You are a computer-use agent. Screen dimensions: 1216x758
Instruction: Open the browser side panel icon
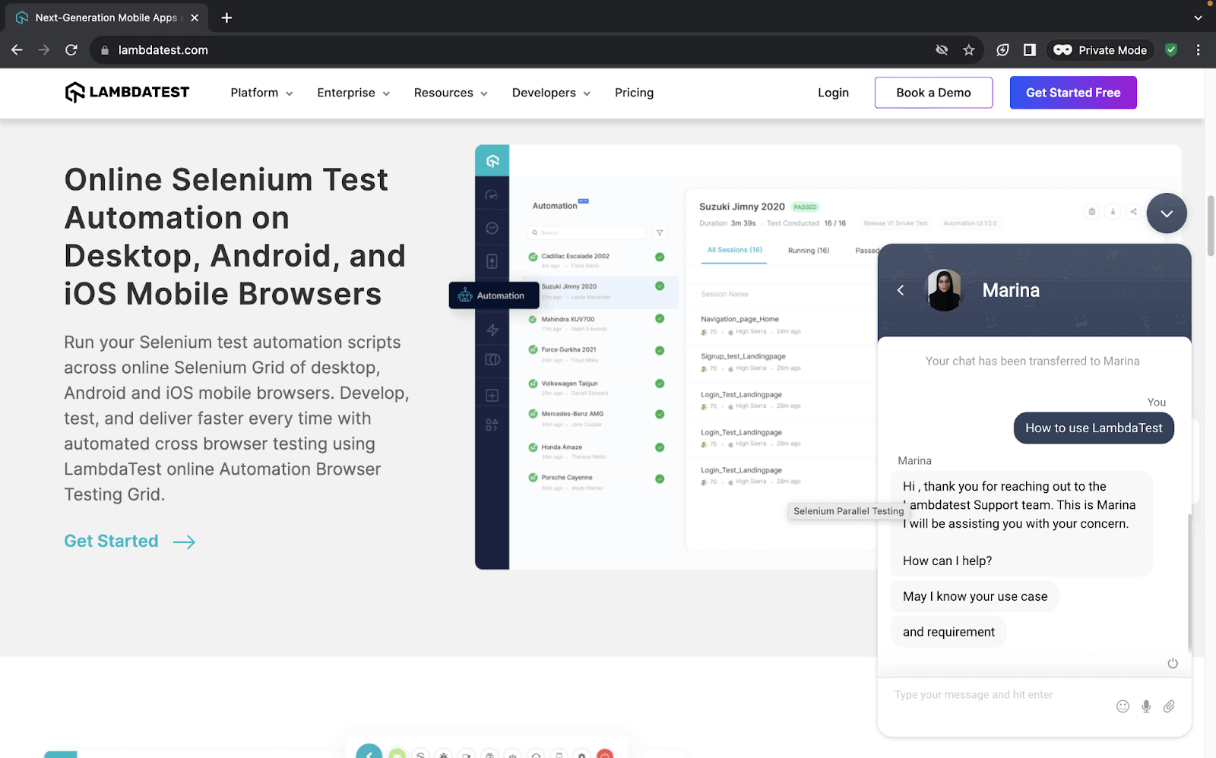(x=1029, y=50)
